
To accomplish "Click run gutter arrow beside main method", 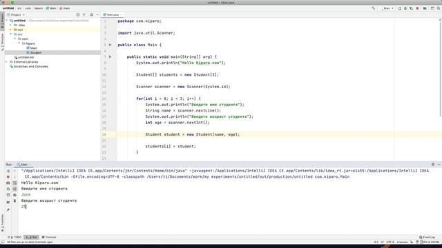I will [110, 56].
